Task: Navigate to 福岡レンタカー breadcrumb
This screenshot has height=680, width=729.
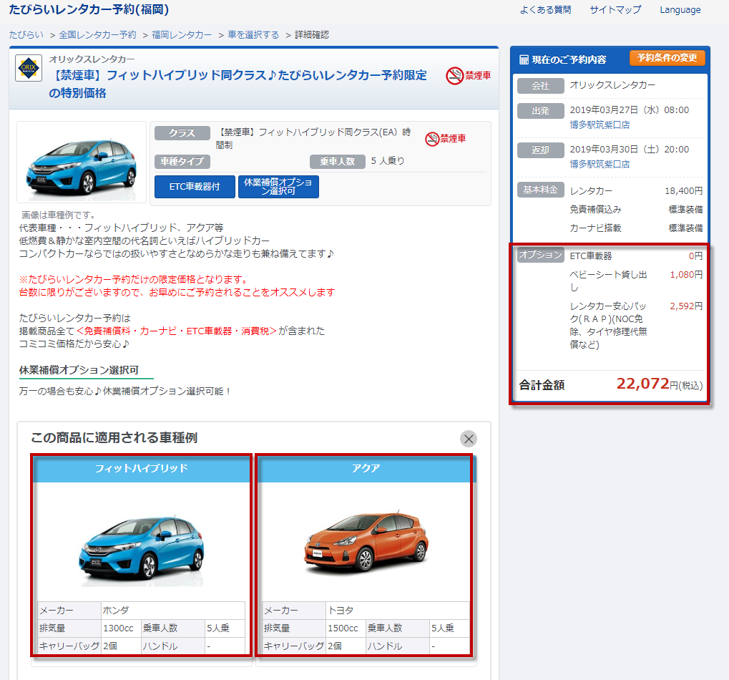Action: click(x=181, y=35)
